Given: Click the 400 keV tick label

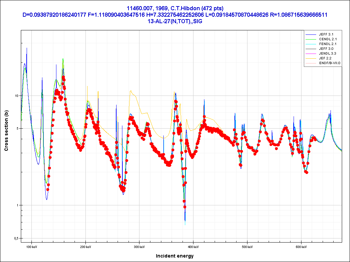Looking at the screenshot, I should (193, 246).
